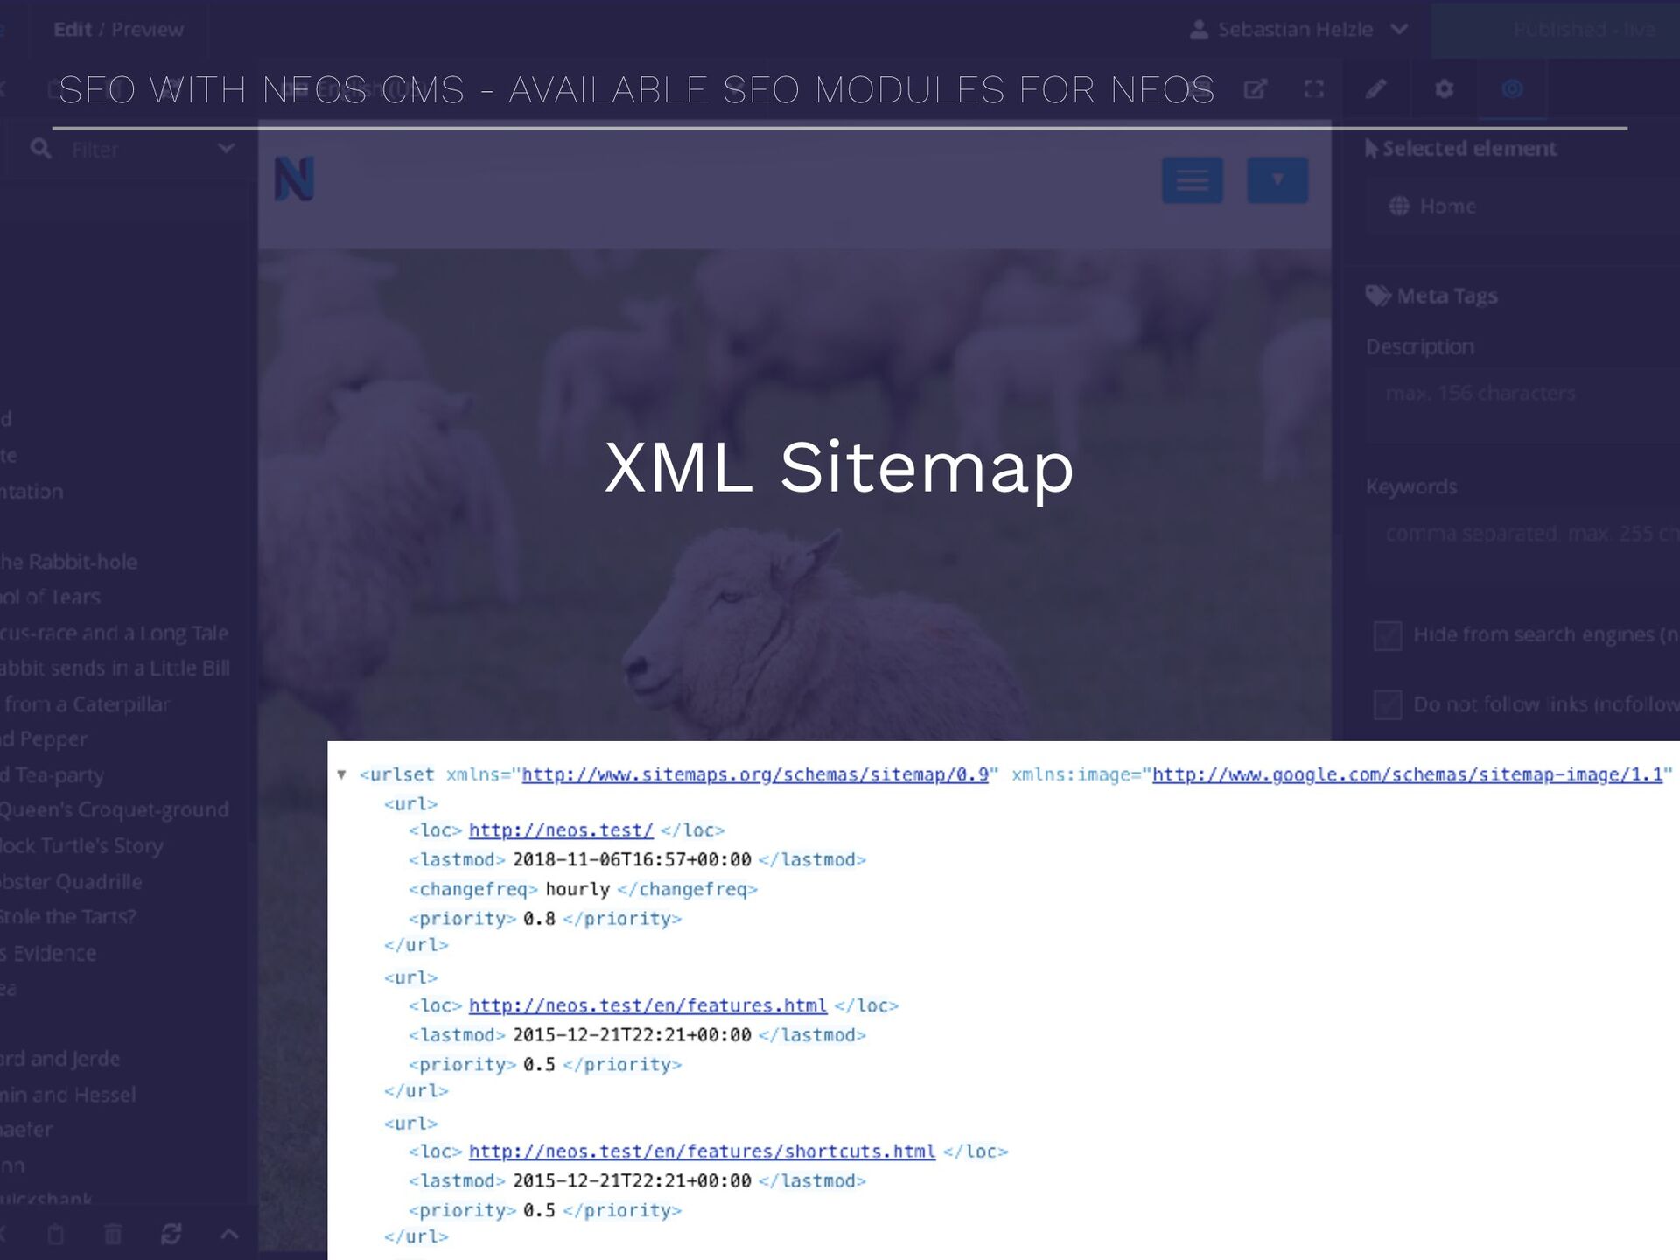Click the Meta Tags section header
Screen dimensions: 1680x1260
(x=1431, y=296)
